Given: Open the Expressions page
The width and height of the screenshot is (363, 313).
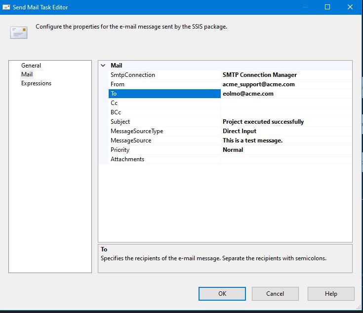Looking at the screenshot, I should [x=37, y=83].
